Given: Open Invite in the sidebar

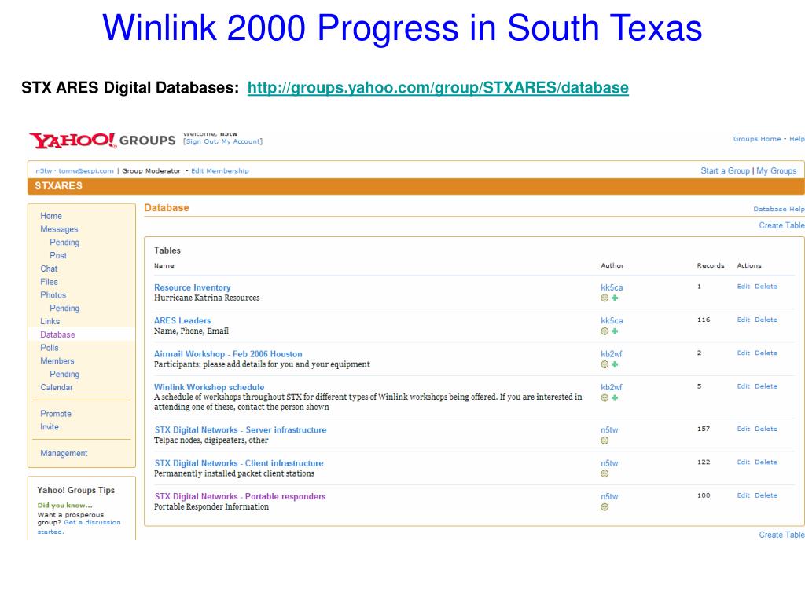Looking at the screenshot, I should 50,426.
